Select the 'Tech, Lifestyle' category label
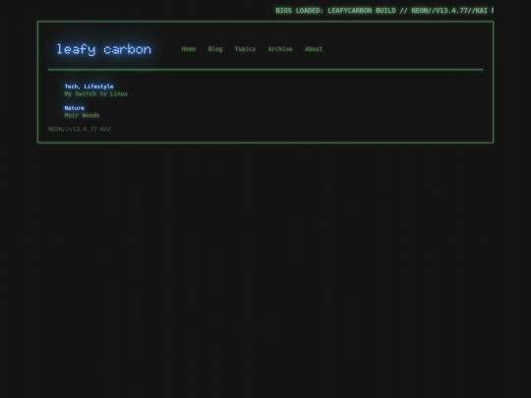 [88, 86]
